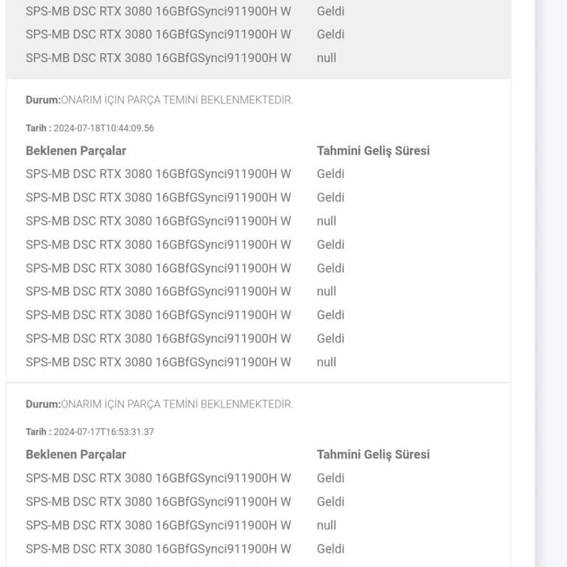This screenshot has width=567, height=567.
Task: Click the first Geldi in the 2024-07-17 block
Action: coord(331,478)
